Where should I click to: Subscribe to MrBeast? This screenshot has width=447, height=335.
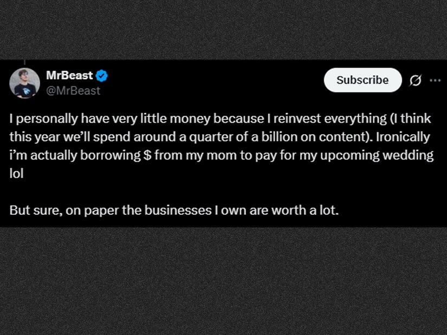tap(362, 80)
